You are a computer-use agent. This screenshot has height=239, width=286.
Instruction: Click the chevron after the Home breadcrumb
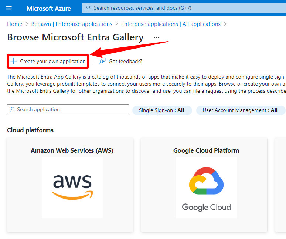click(x=27, y=24)
